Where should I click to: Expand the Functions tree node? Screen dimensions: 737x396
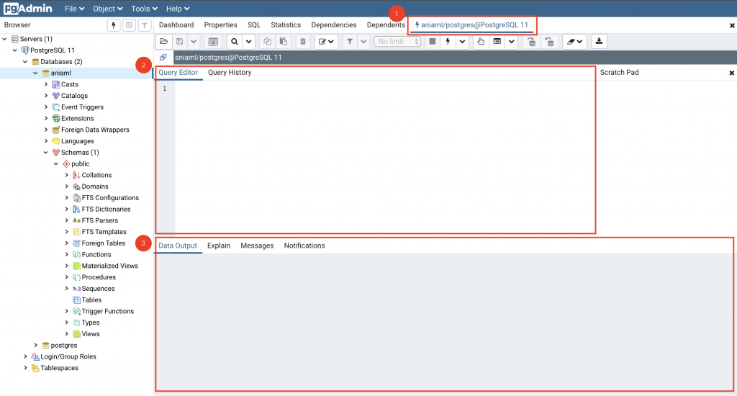(x=67, y=254)
